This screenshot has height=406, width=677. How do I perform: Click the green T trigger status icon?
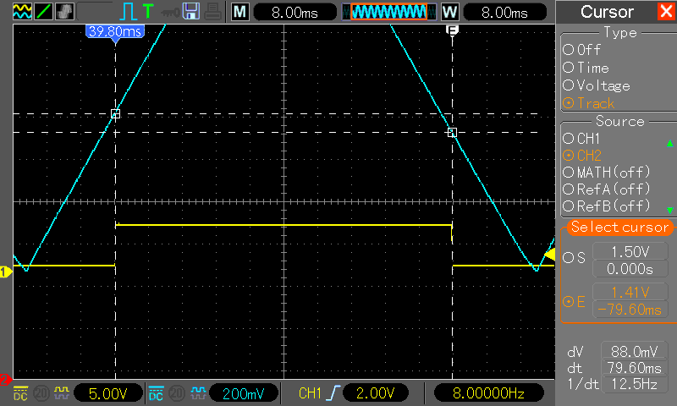click(x=148, y=11)
